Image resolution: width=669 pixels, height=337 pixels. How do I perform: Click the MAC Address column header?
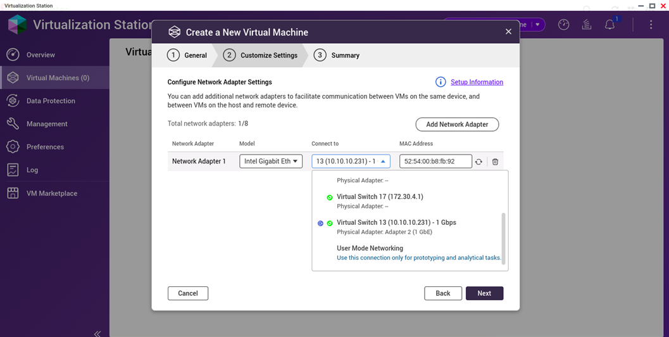coord(416,144)
